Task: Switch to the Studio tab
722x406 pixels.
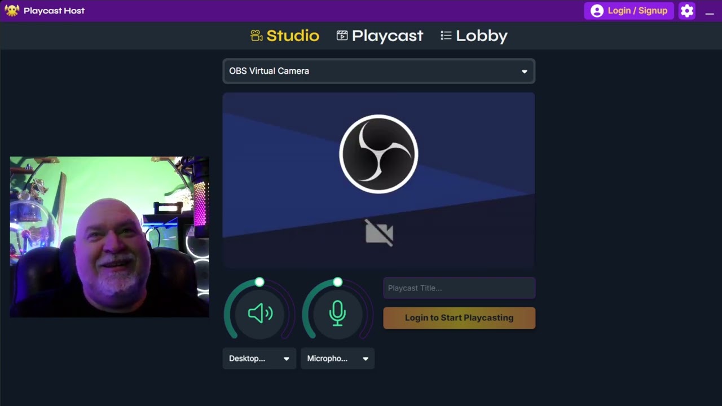Action: [285, 36]
